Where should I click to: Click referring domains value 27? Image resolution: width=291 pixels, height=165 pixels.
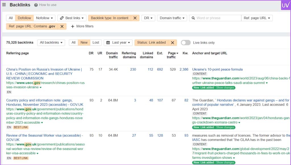pyautogui.click(x=134, y=136)
